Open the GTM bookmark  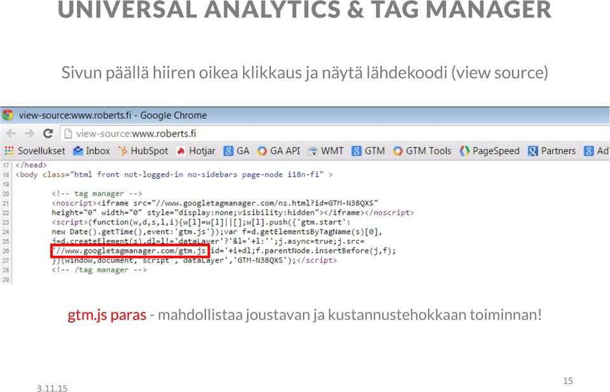coord(368,151)
